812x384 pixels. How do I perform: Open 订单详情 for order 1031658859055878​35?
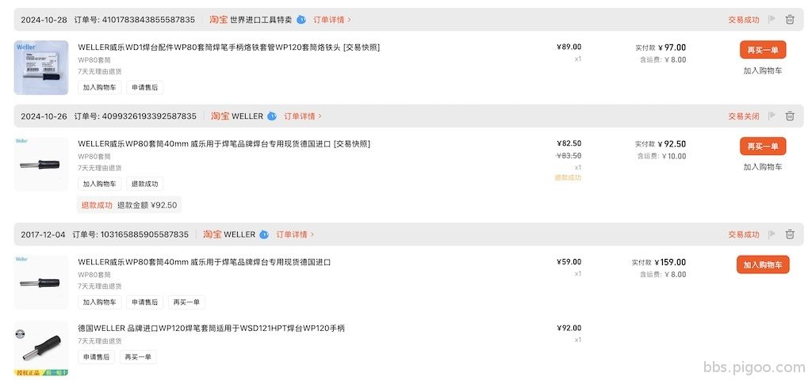295,234
